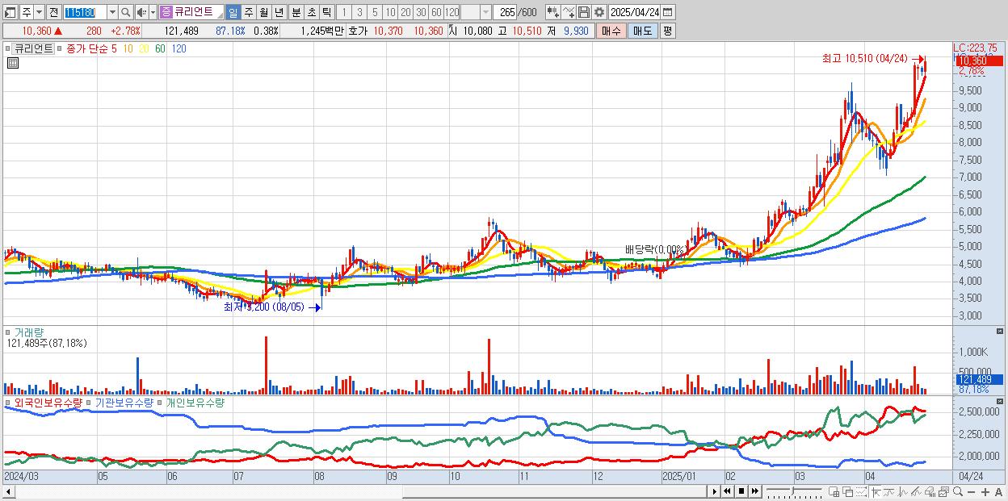Click the chart grid icon under legend
The width and height of the screenshot is (1008, 501).
coord(12,62)
